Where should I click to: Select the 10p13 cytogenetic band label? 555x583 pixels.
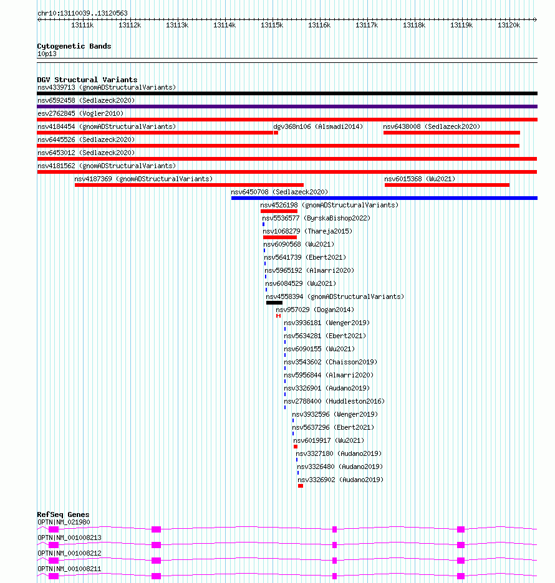(x=47, y=54)
